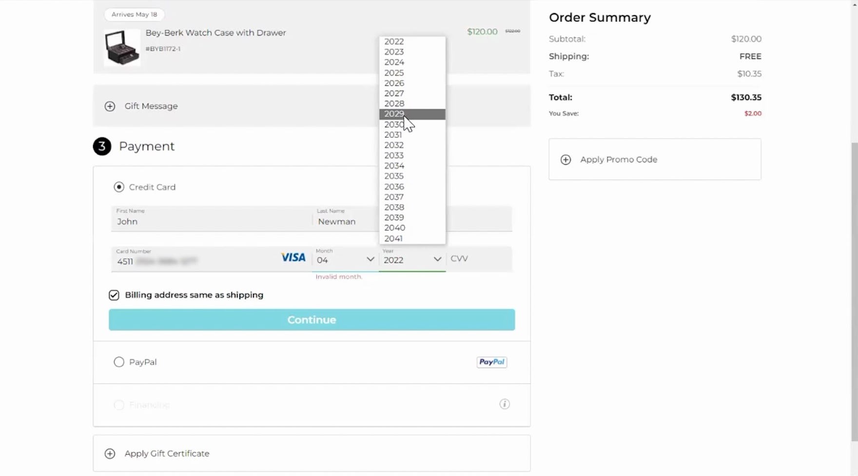The width and height of the screenshot is (858, 476).
Task: Click the watch case product thumbnail
Action: pyautogui.click(x=122, y=47)
